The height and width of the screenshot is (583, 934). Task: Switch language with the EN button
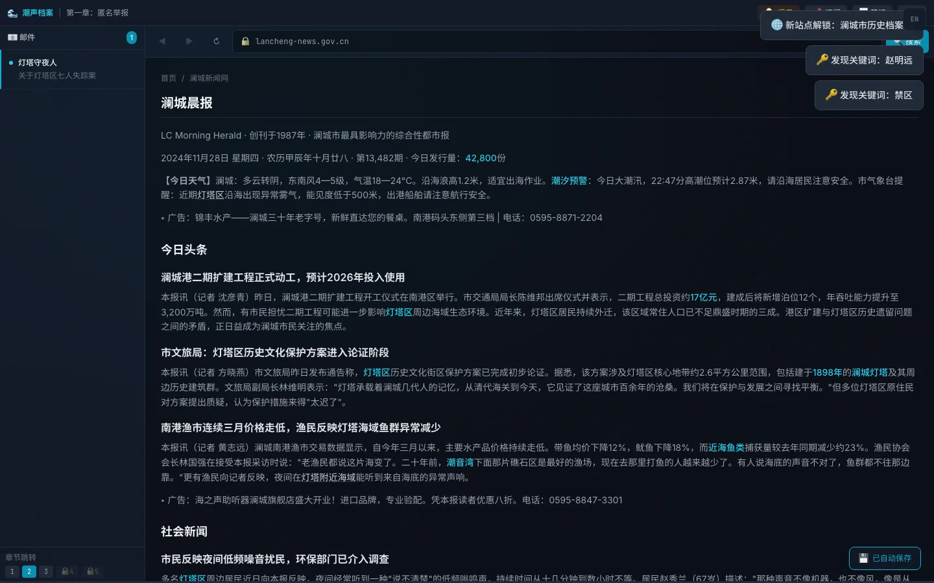[915, 19]
